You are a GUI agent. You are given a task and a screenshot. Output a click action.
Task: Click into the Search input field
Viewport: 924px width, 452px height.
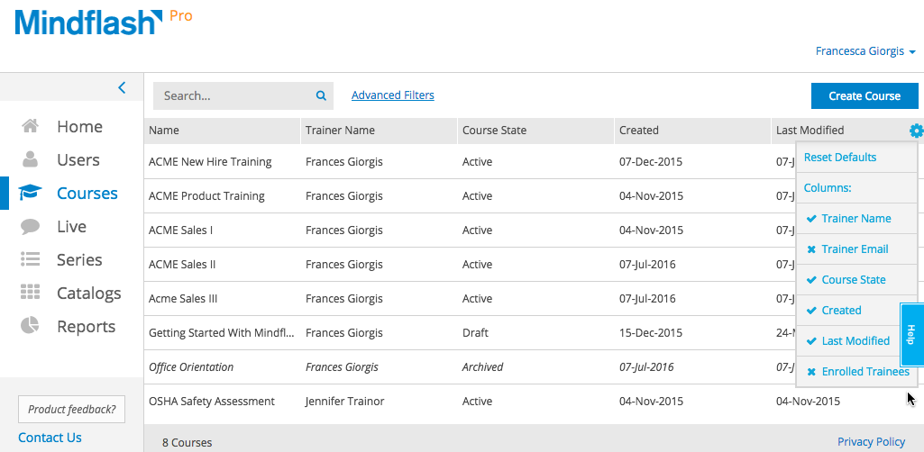point(234,95)
